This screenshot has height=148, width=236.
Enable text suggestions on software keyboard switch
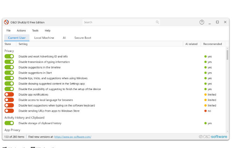click(9, 105)
